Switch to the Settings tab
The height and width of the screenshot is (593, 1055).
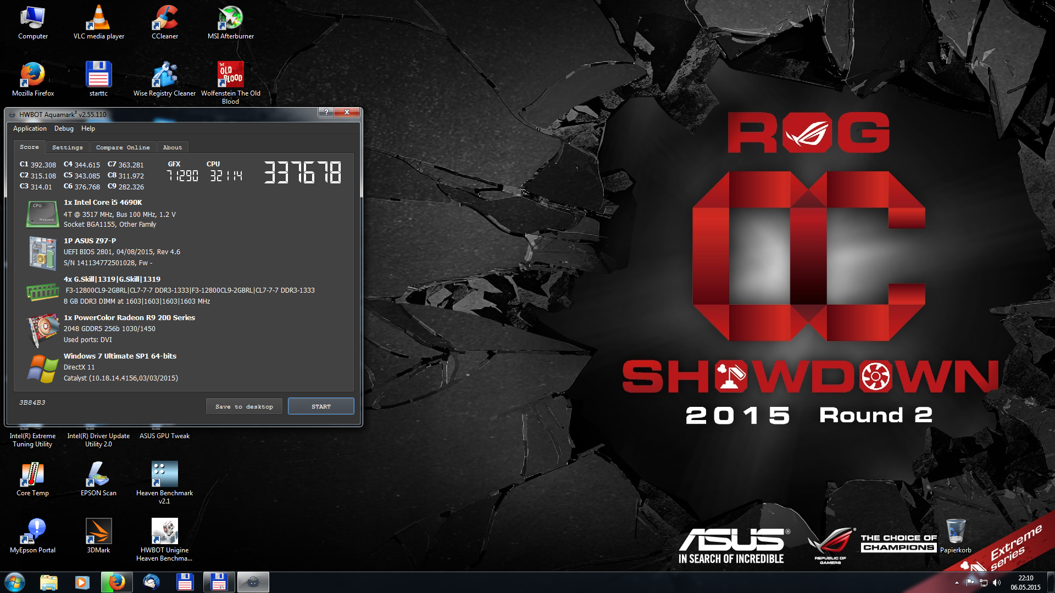click(x=68, y=147)
